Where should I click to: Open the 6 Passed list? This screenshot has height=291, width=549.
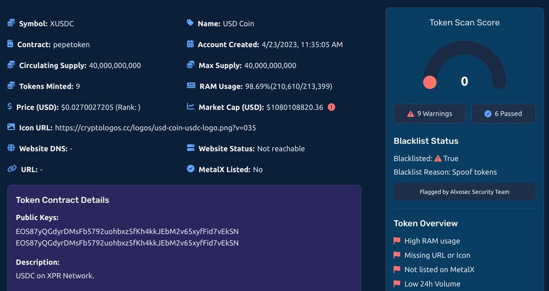pos(503,113)
